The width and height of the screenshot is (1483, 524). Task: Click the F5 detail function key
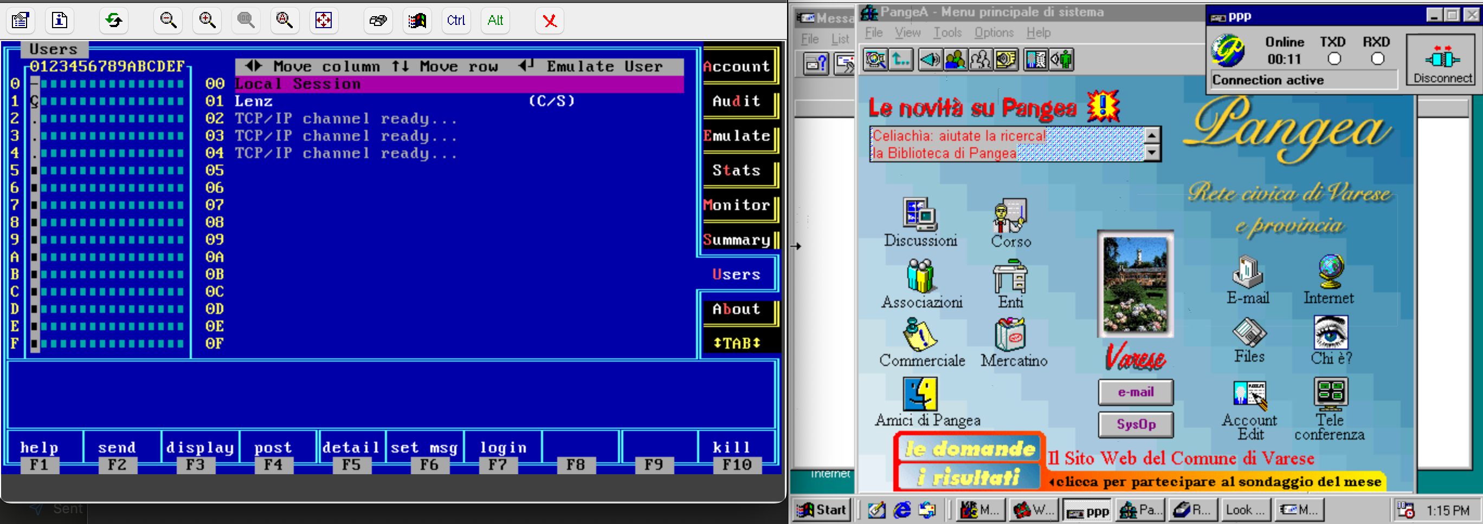pos(351,455)
